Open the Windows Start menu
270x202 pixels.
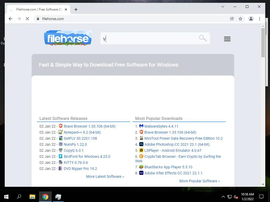pos(6,197)
